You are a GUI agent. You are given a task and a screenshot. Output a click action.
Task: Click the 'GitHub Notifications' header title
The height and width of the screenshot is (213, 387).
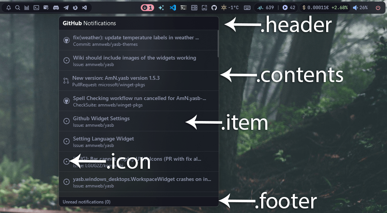pos(89,23)
